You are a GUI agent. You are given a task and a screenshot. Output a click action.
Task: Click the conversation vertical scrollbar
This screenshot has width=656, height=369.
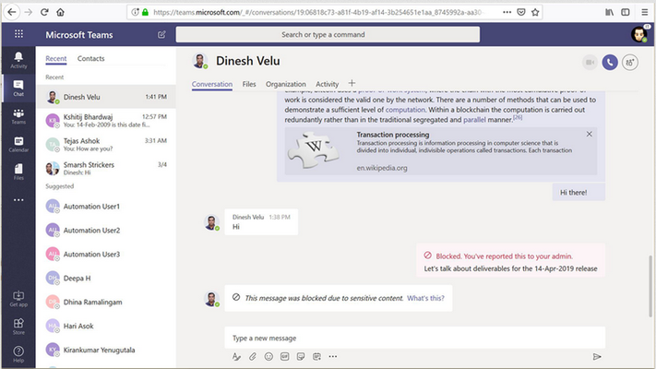[x=650, y=286]
